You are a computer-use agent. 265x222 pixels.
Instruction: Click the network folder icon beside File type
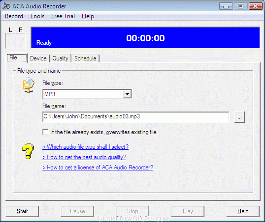[x=29, y=84]
